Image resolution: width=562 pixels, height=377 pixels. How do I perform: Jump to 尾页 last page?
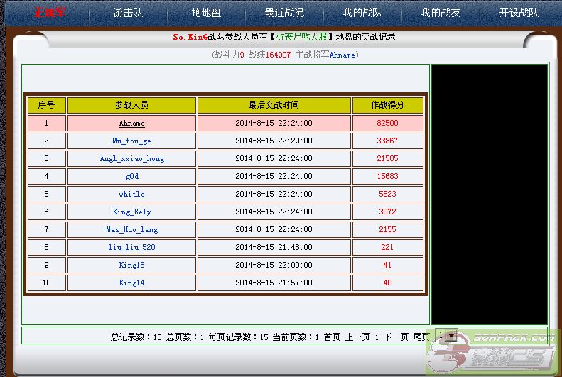coord(421,337)
